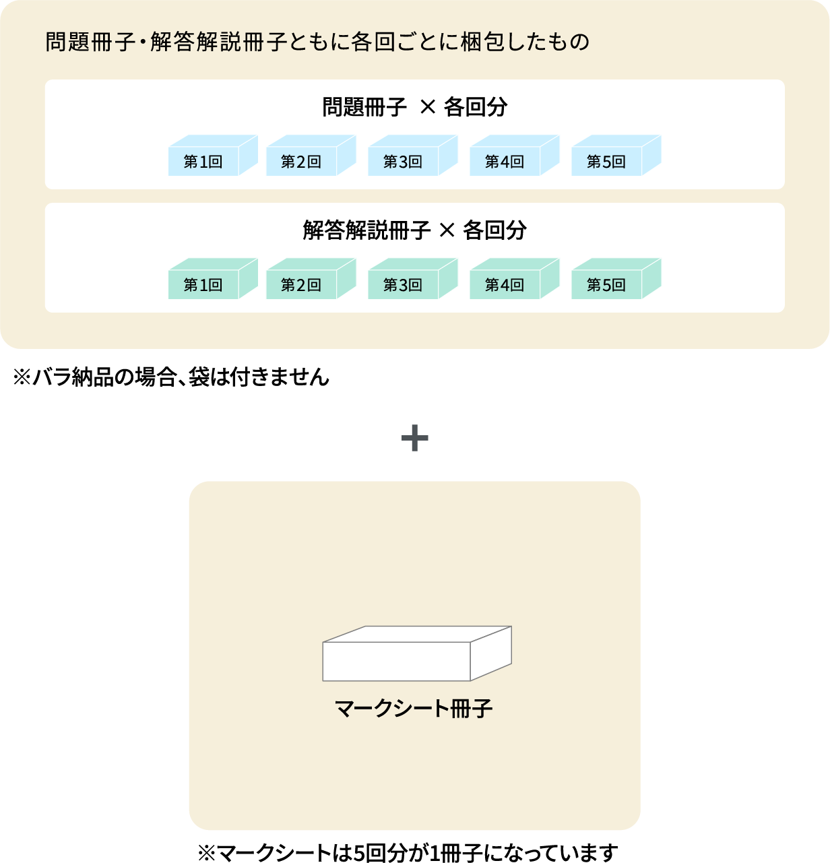
Task: Click the ※マークシートは5回分 footnote
Action: click(408, 852)
